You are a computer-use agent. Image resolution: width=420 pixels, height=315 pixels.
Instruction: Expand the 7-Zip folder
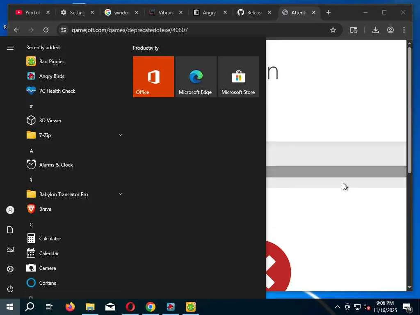tap(121, 135)
